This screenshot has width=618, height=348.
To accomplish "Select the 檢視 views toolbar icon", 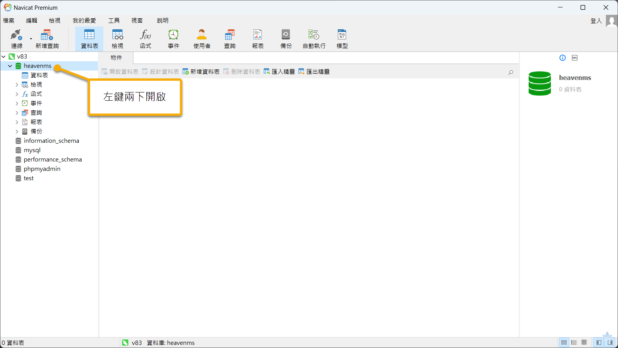I will click(x=117, y=39).
